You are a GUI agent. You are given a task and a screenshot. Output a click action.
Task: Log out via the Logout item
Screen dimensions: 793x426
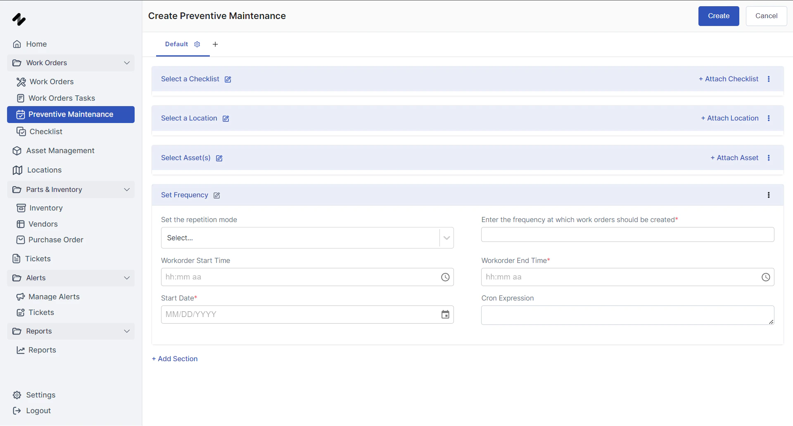pos(71,411)
